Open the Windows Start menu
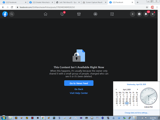 coord(4,118)
